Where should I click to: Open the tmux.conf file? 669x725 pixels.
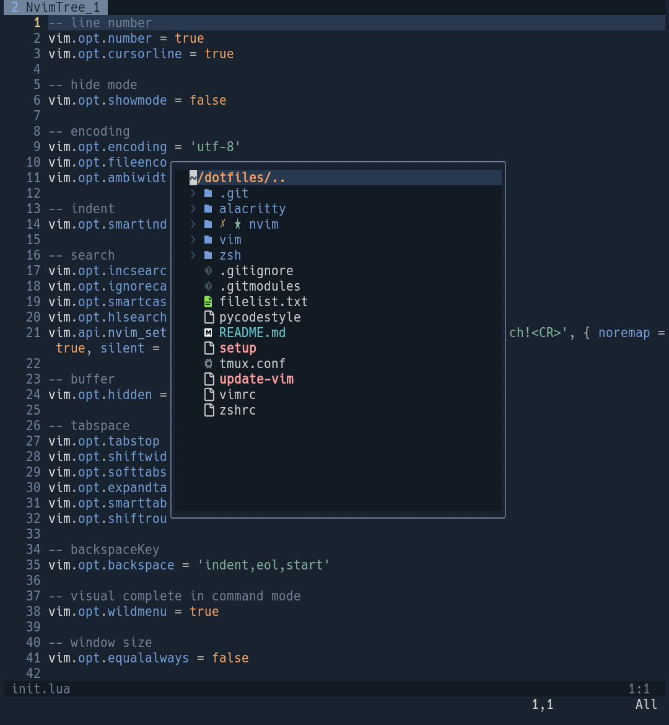click(x=253, y=364)
